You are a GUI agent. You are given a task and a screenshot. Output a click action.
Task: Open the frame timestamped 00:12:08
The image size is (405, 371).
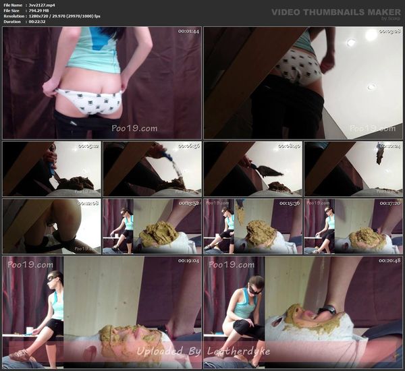click(52, 226)
